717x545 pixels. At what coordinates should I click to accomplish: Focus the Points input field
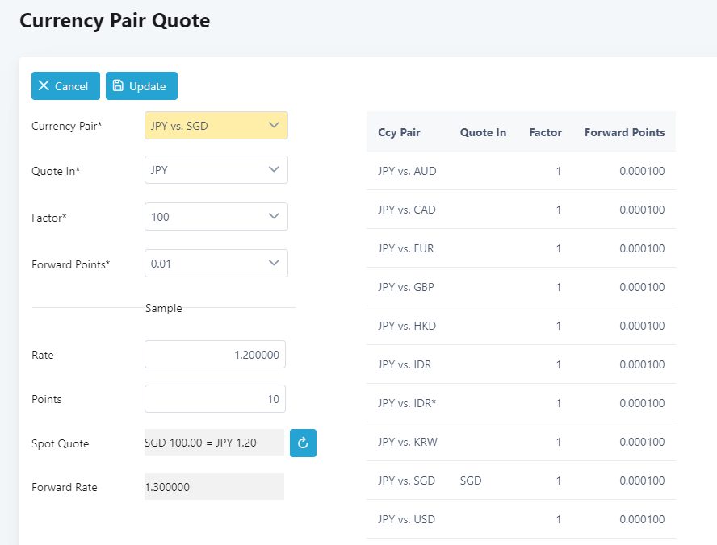point(215,399)
